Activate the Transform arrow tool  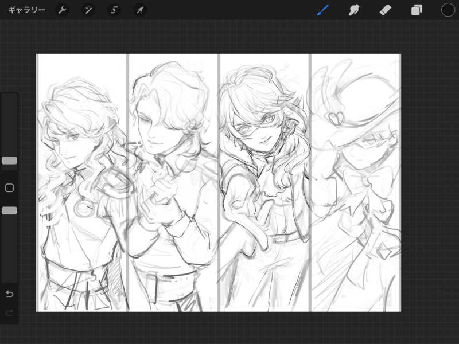(x=140, y=10)
